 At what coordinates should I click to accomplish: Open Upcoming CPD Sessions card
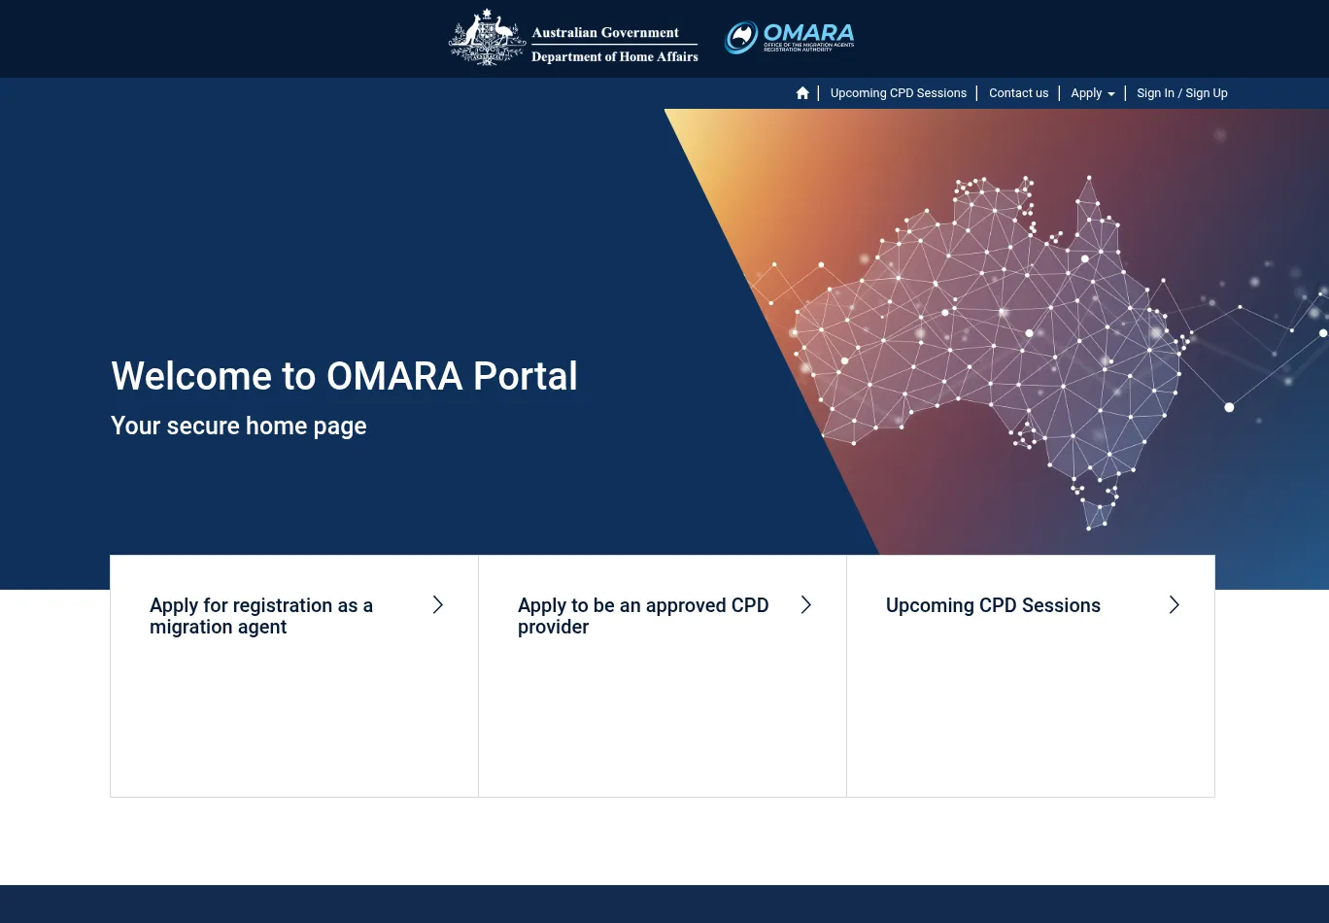coord(993,605)
